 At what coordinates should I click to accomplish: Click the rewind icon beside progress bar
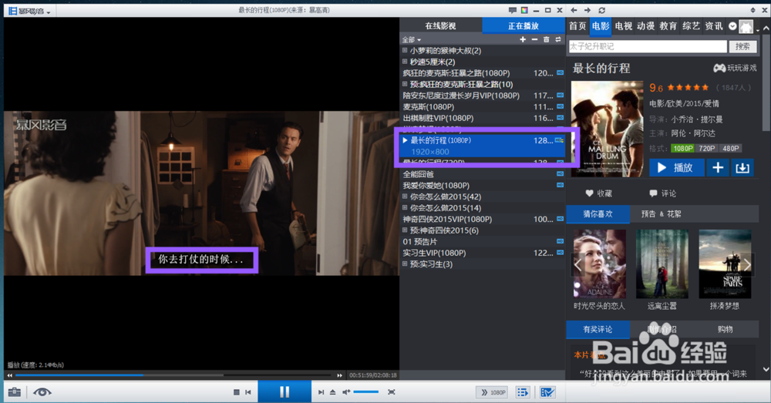[x=9, y=375]
